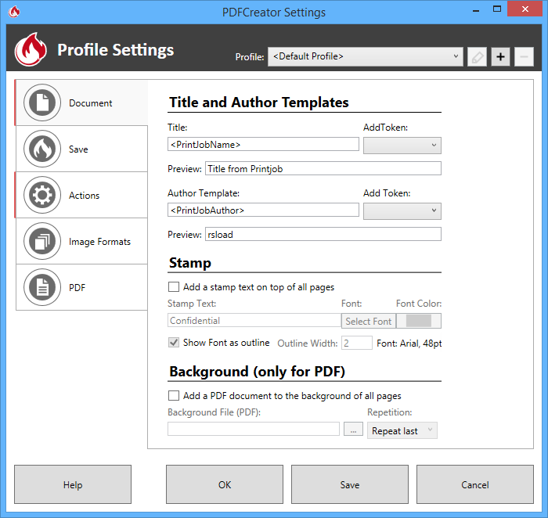This screenshot has height=518, width=548.
Task: Click the flame Save icon in sidebar
Action: (42, 149)
